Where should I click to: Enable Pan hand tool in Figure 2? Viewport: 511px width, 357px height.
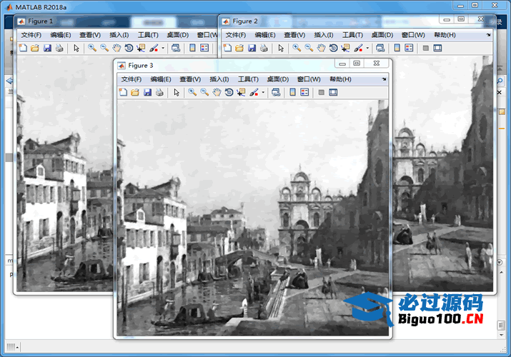tap(321, 48)
